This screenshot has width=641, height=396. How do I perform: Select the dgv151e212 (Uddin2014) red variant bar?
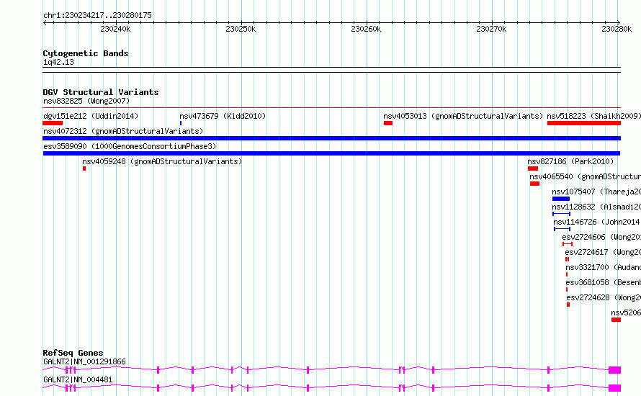tap(53, 123)
